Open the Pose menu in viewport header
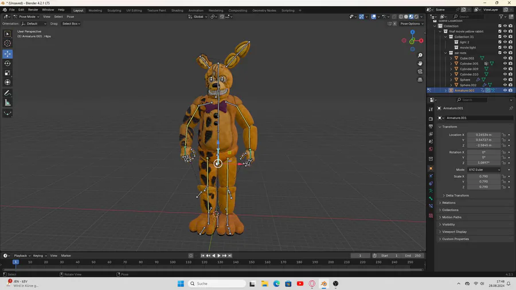Image resolution: width=516 pixels, height=290 pixels. coord(71,17)
